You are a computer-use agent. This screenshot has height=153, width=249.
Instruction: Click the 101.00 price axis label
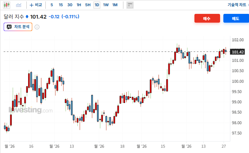tap(238, 61)
